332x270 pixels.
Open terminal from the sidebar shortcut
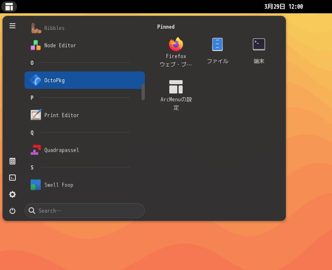pos(12,178)
